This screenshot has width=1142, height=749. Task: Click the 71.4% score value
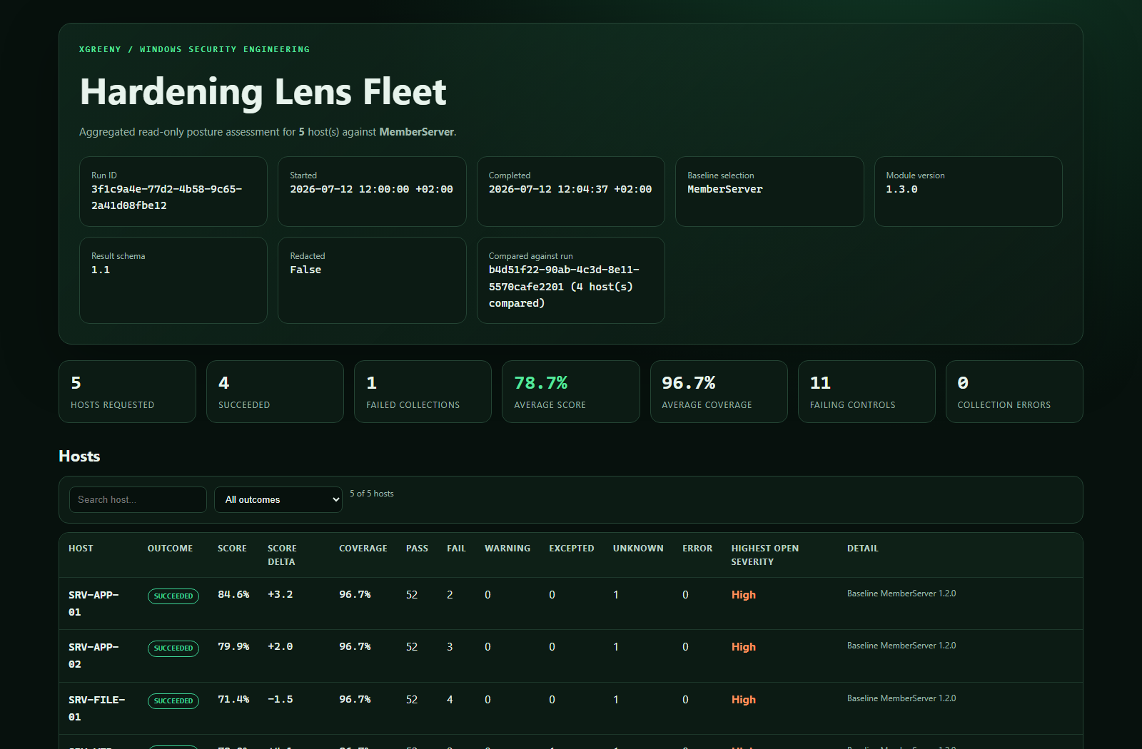(233, 699)
